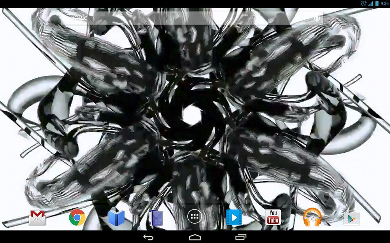Tap the alarm icon in status bar

point(364,3)
